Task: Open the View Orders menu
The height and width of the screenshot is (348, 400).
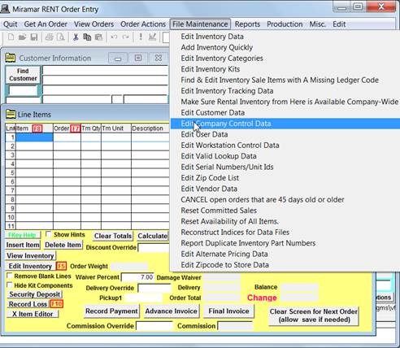Action: click(x=93, y=24)
